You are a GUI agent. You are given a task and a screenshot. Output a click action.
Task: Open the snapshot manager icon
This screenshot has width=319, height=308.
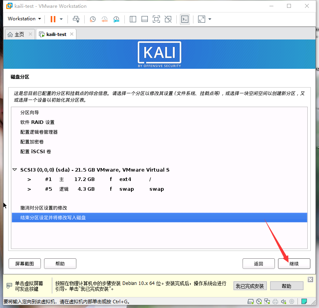[116, 19]
